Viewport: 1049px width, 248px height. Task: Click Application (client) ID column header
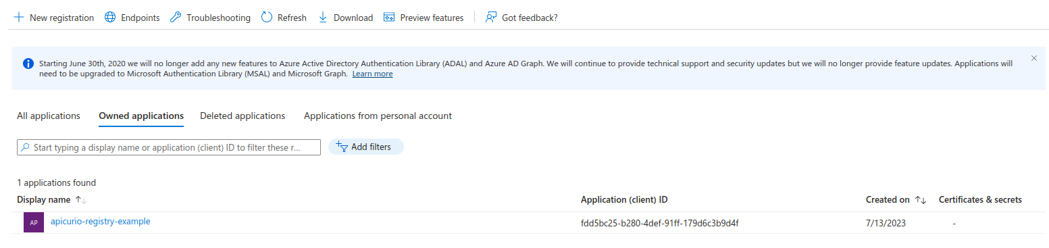point(624,200)
